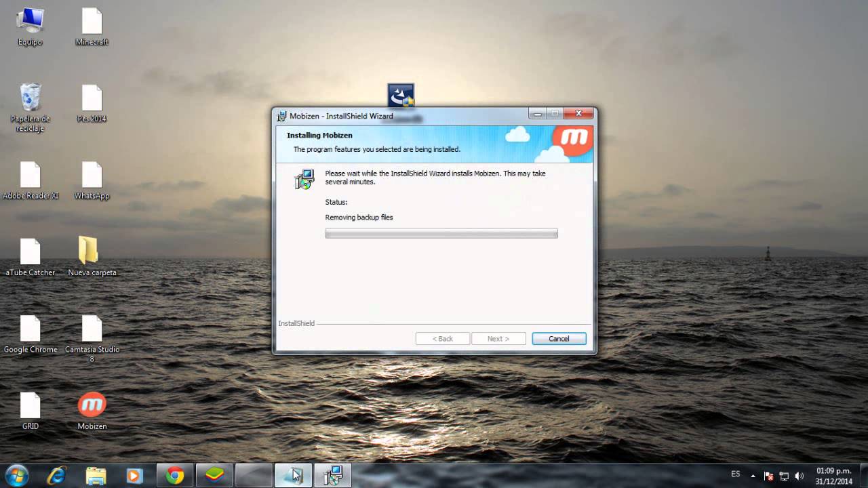The image size is (868, 488).
Task: Switch to the active installer taskbar item
Action: coord(293,476)
